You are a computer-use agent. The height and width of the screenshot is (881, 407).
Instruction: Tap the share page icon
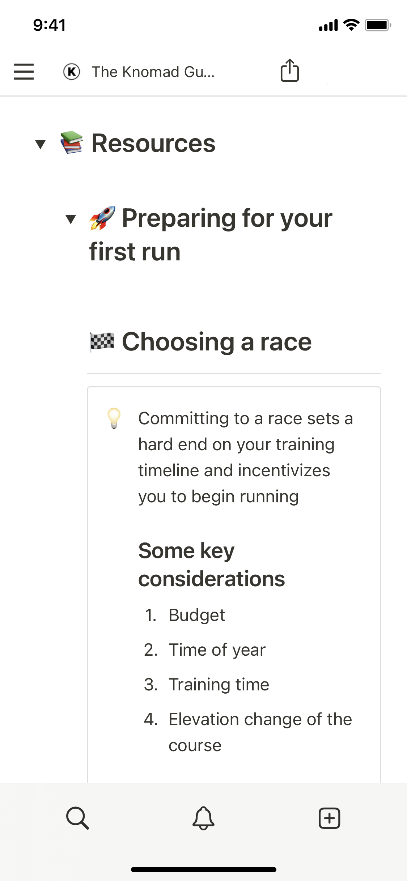[289, 71]
